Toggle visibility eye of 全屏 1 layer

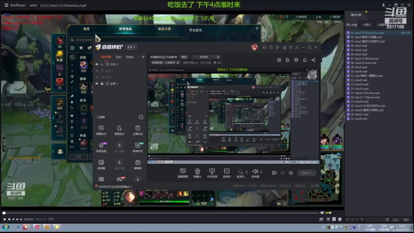click(97, 83)
